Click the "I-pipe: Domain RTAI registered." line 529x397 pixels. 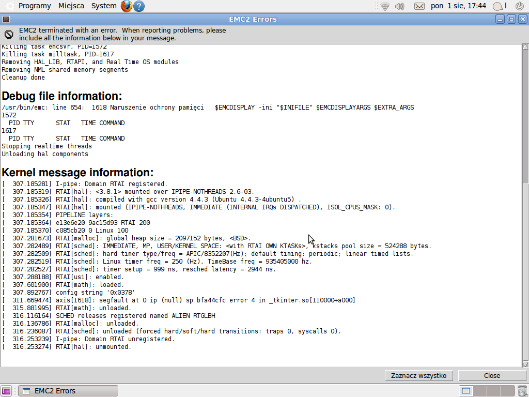click(x=85, y=184)
